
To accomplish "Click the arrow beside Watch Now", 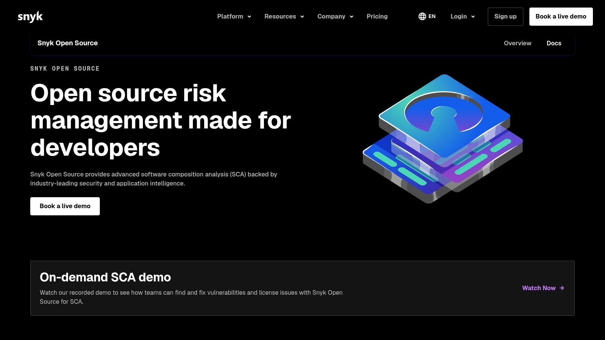I will tap(562, 288).
